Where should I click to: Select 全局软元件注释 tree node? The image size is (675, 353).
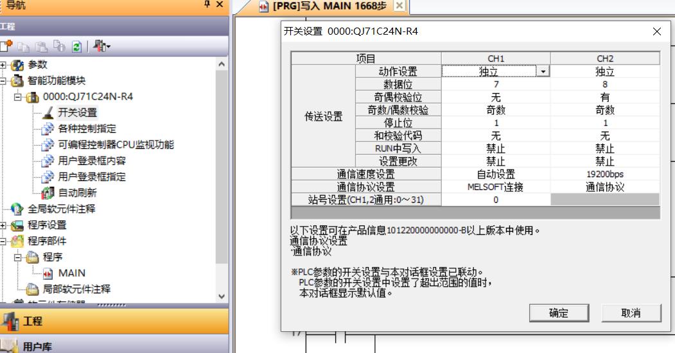click(61, 209)
